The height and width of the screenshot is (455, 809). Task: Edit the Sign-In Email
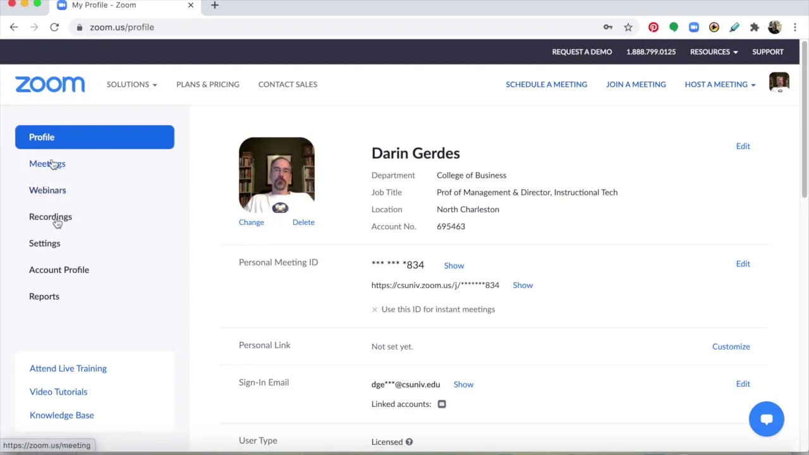pyautogui.click(x=743, y=384)
